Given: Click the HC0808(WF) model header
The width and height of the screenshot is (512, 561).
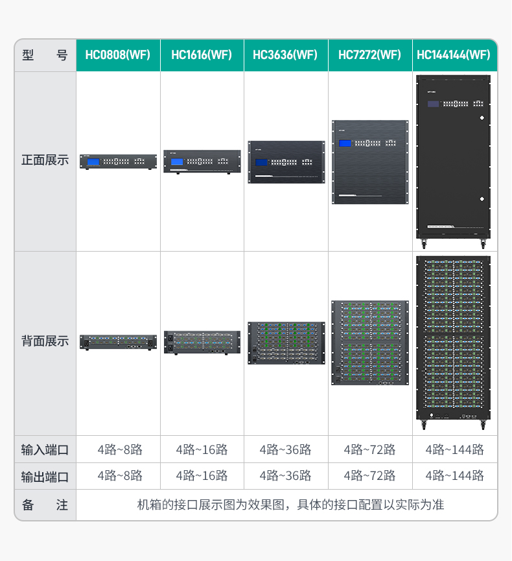Looking at the screenshot, I should coord(118,55).
